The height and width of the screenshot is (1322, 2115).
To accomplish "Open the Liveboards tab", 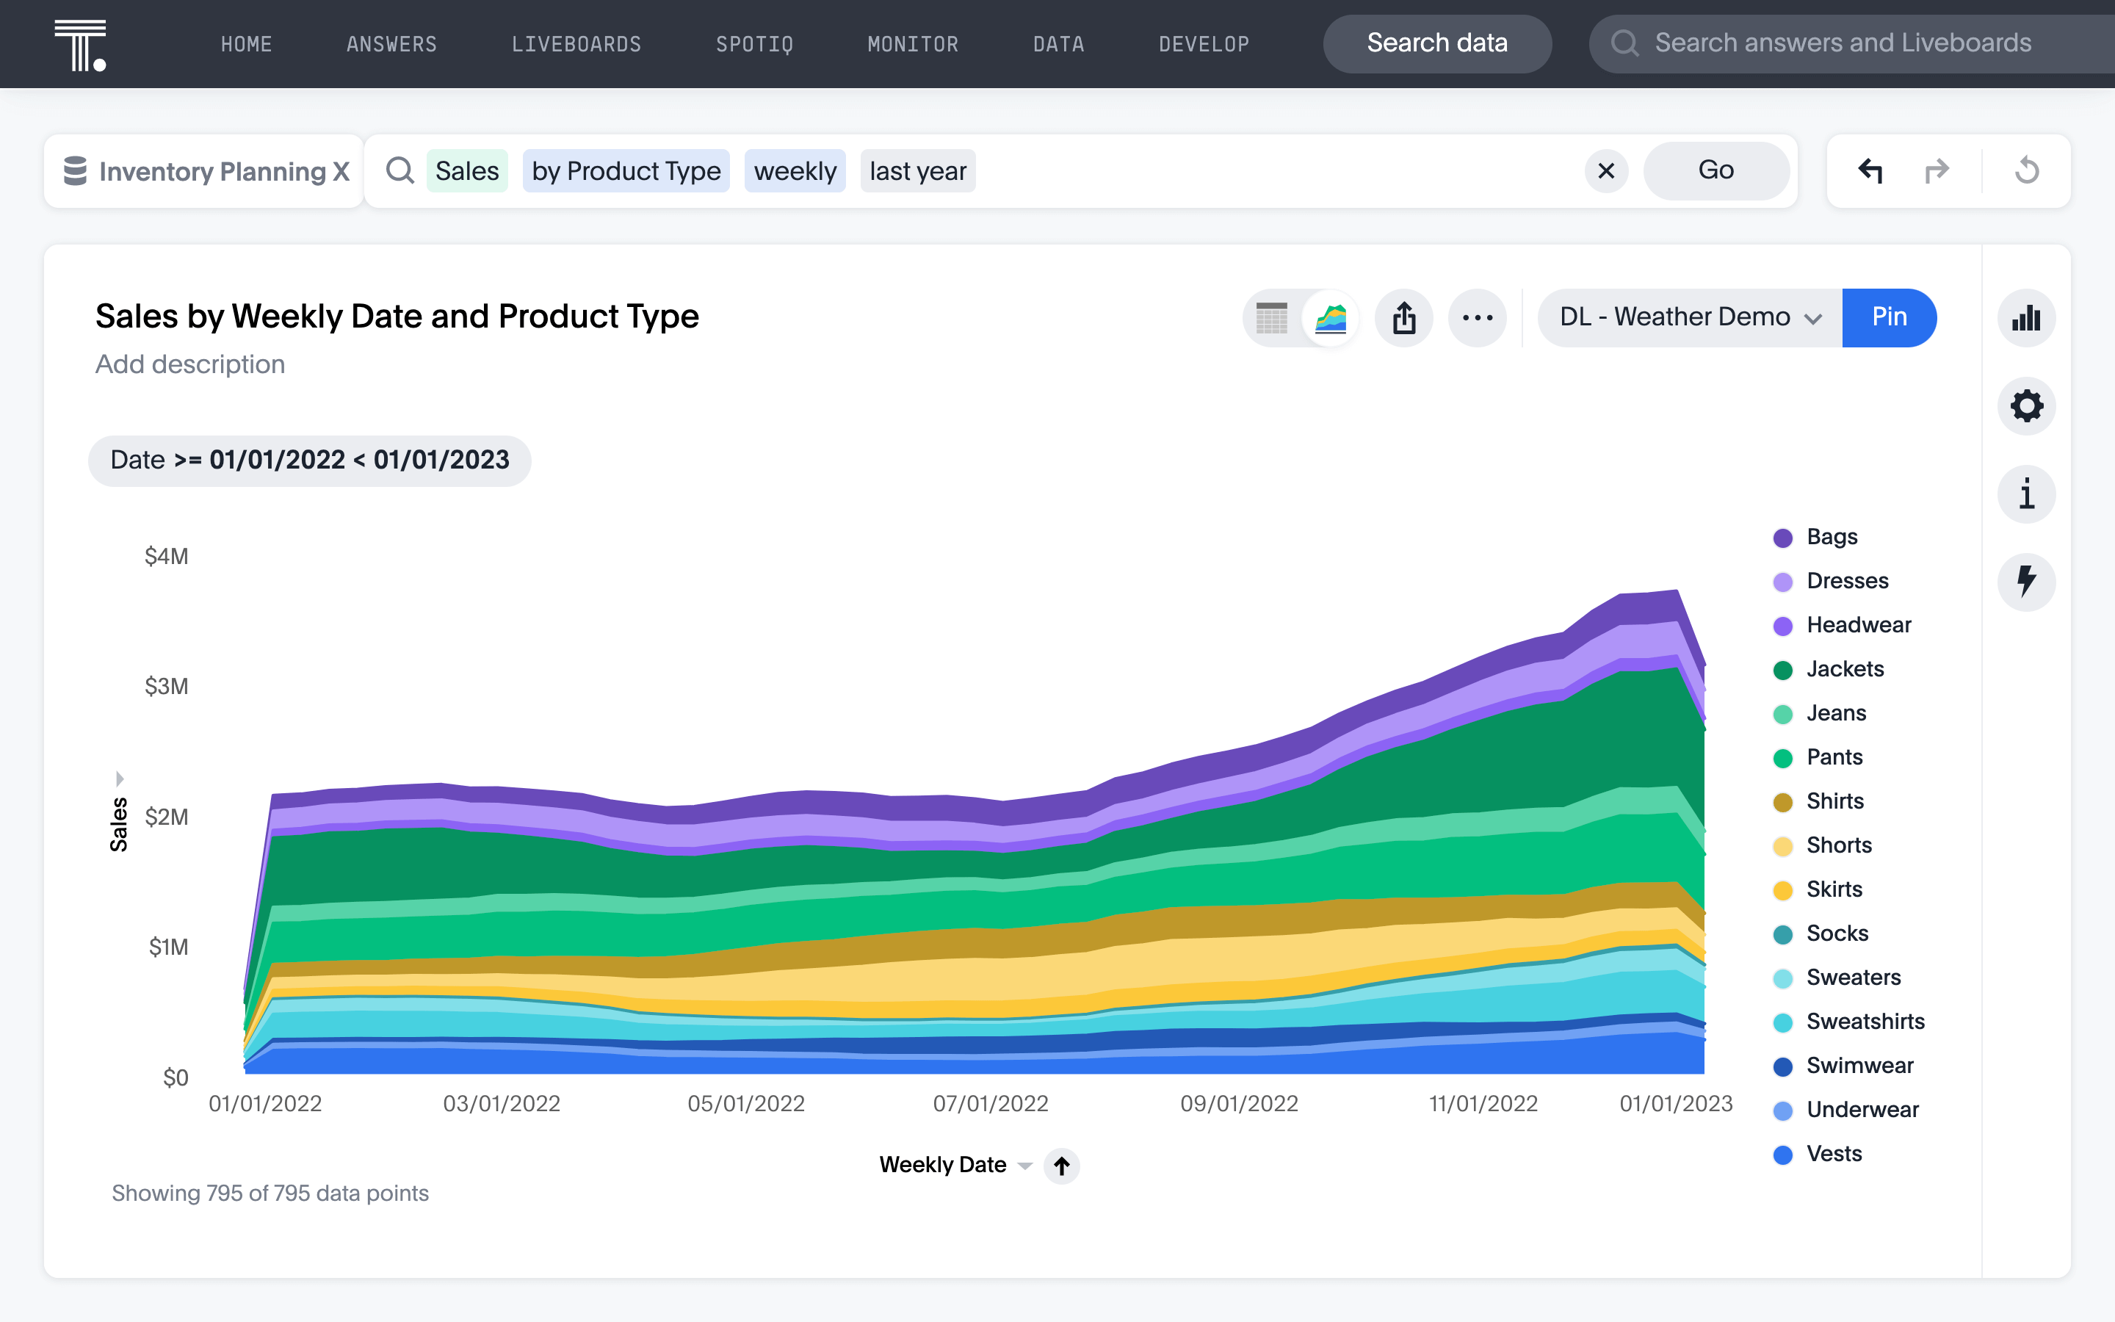I will [576, 44].
